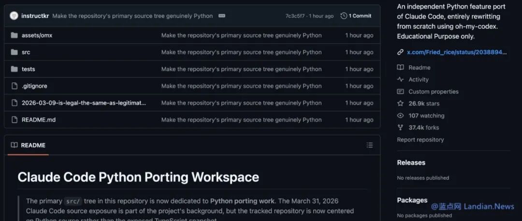Open the assets/omx folder

point(37,35)
